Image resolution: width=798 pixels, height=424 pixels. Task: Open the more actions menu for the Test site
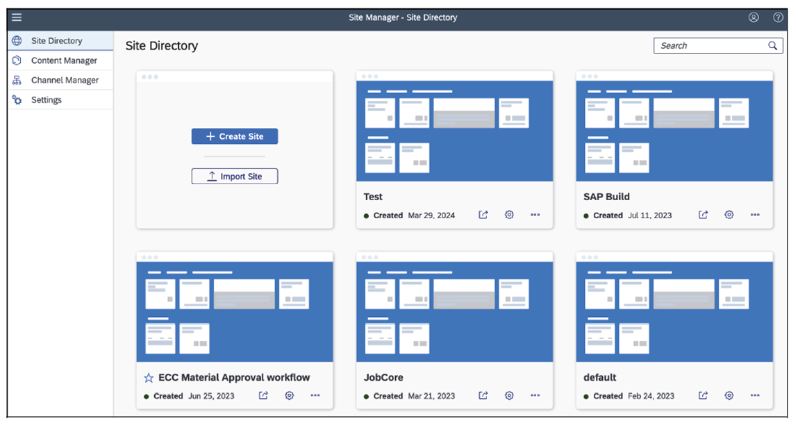pos(535,215)
